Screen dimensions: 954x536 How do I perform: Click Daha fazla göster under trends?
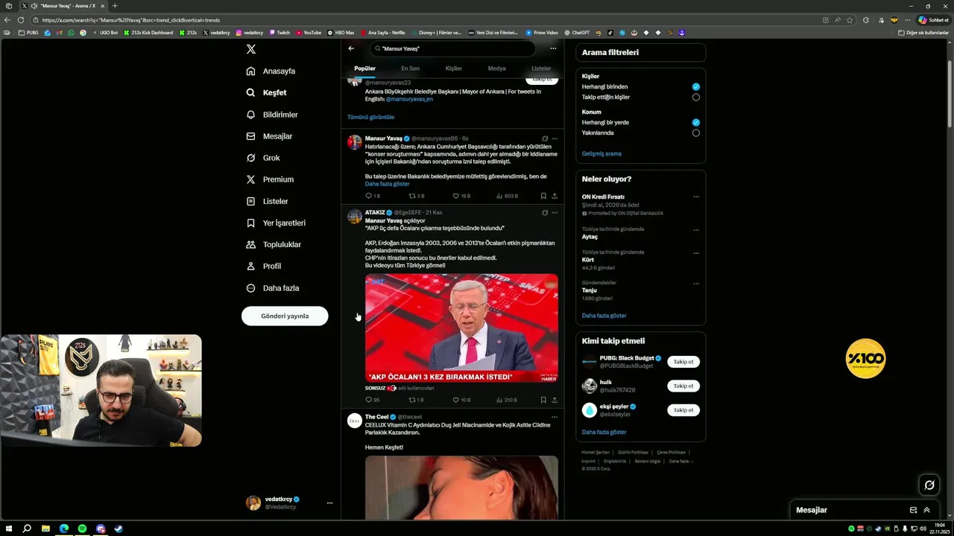[604, 316]
